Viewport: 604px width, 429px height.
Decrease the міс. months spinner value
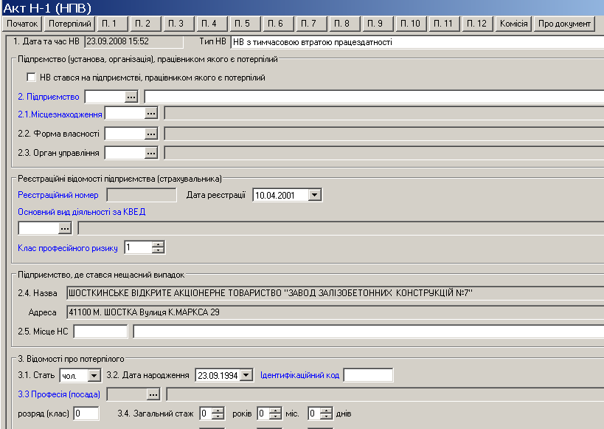[274, 416]
